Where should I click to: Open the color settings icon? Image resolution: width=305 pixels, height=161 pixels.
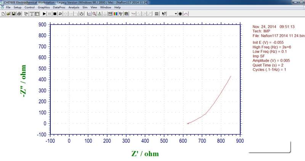click(x=116, y=14)
